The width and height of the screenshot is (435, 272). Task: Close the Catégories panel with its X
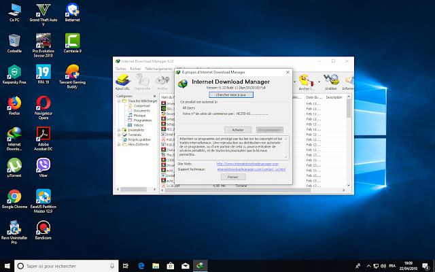(x=154, y=96)
